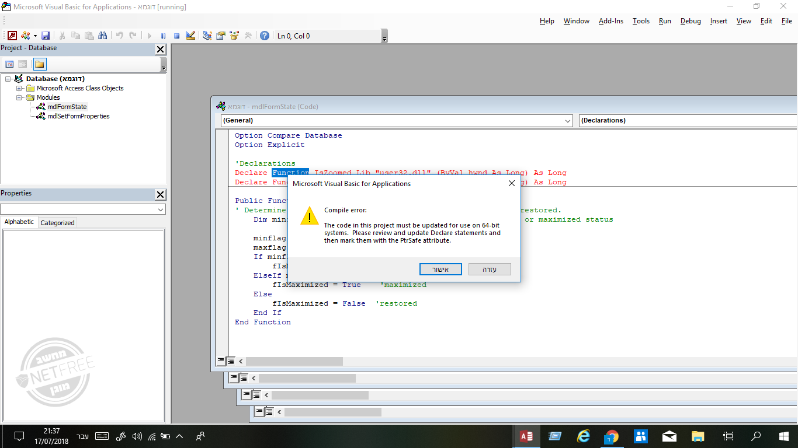
Task: Click the אישור button in error dialog
Action: (x=440, y=269)
